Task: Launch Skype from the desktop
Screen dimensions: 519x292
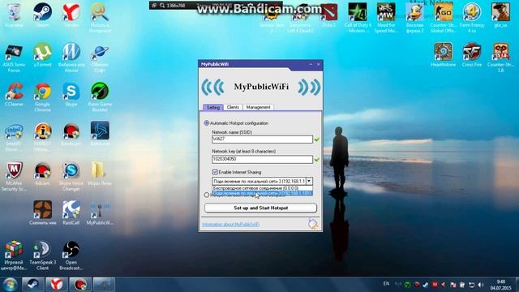Action: (x=71, y=94)
